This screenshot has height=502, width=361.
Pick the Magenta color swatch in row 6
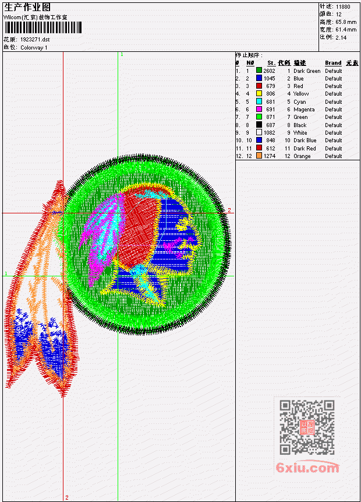(259, 109)
